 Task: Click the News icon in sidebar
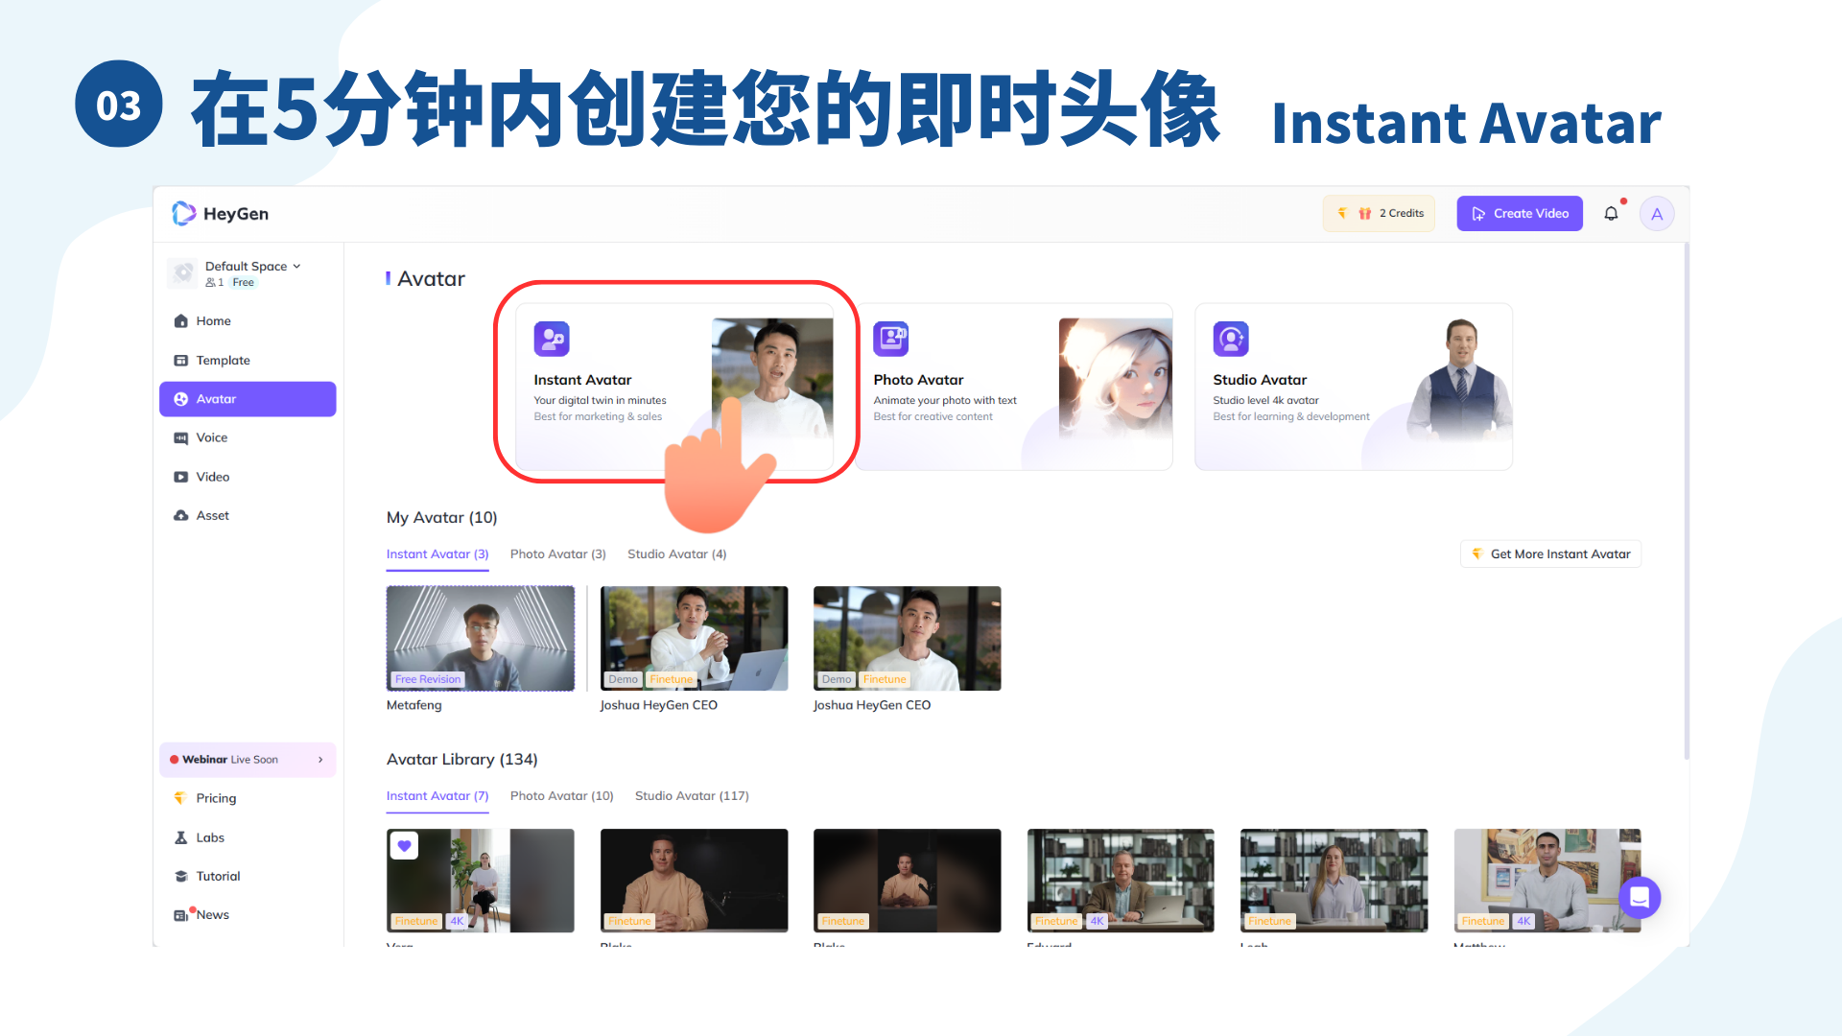point(180,916)
